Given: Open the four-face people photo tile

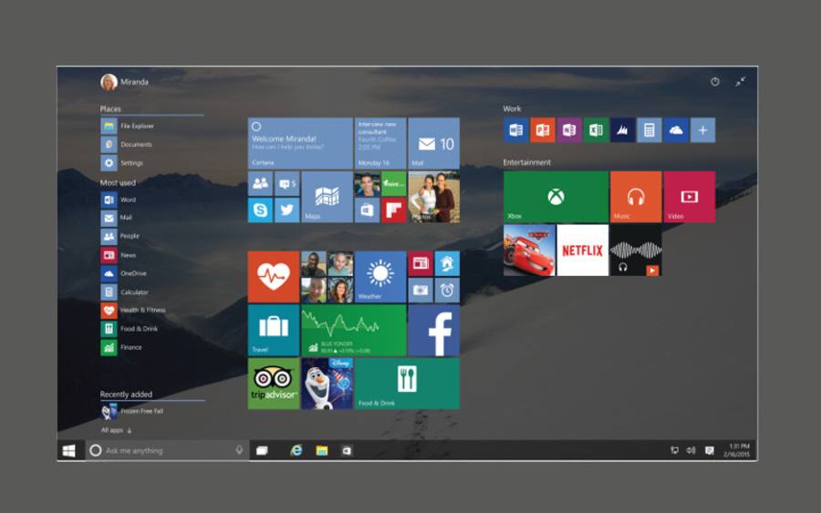Looking at the screenshot, I should click(x=327, y=277).
